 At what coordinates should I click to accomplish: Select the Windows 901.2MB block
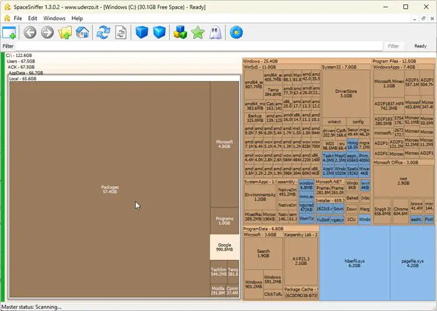point(253,284)
